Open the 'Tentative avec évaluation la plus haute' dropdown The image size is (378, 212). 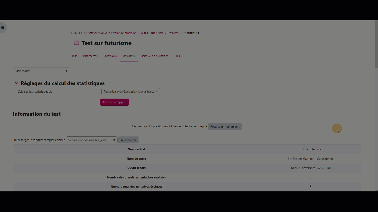(x=131, y=92)
